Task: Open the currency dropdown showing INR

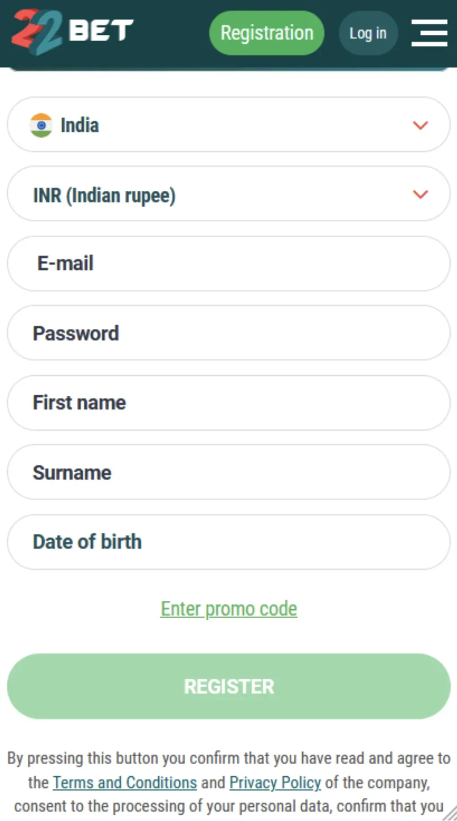Action: 228,194
